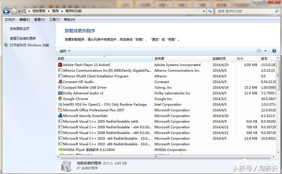Click the Microsoft Office Professional Plus 2007 icon
This screenshot has height=174, width=282.
60,110
